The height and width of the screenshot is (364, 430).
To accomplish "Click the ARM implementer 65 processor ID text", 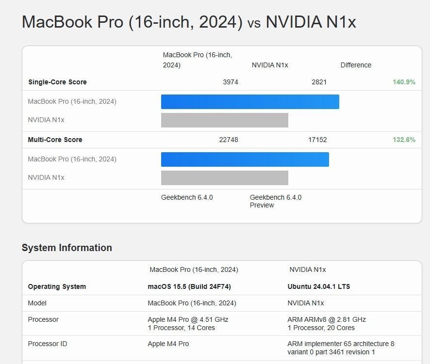I will click(341, 348).
